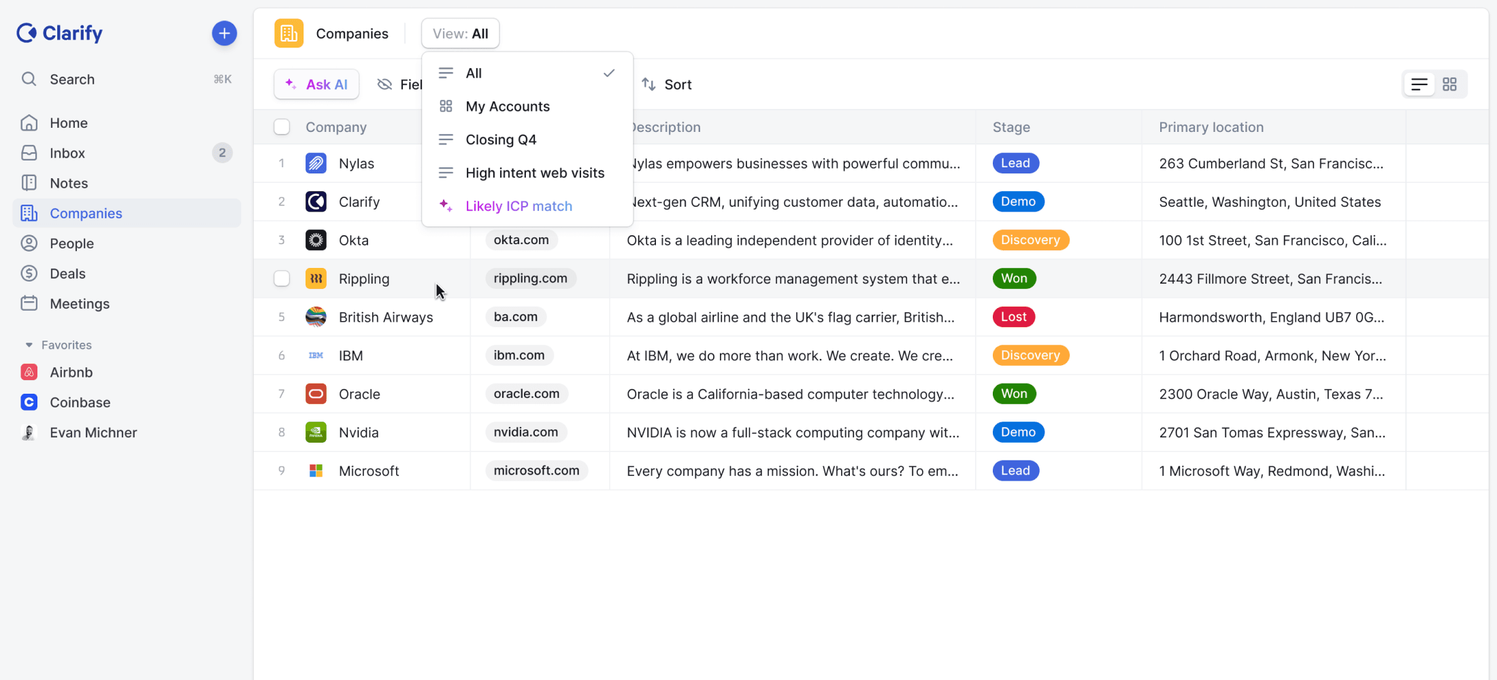Open Notes in the sidebar

[x=127, y=183]
